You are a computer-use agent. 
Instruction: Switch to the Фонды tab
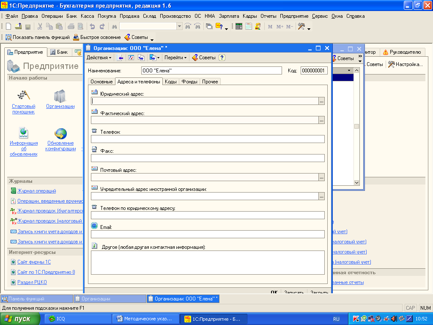(x=189, y=82)
